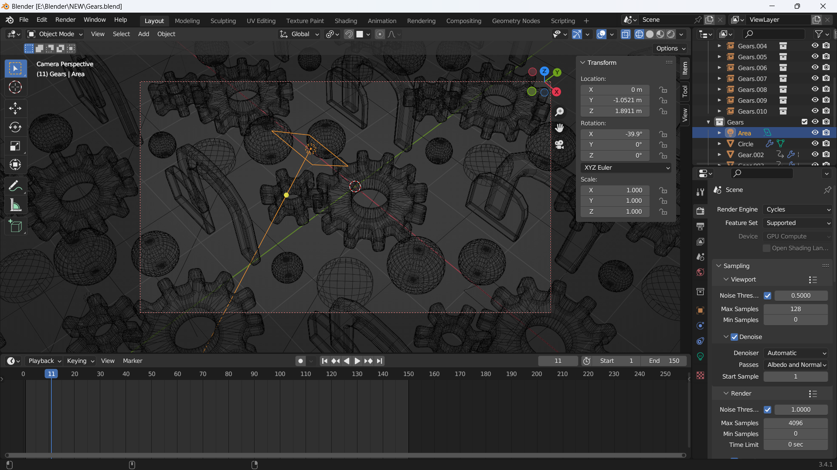This screenshot has width=837, height=470.
Task: Open the Add menu in viewport
Action: pyautogui.click(x=143, y=34)
